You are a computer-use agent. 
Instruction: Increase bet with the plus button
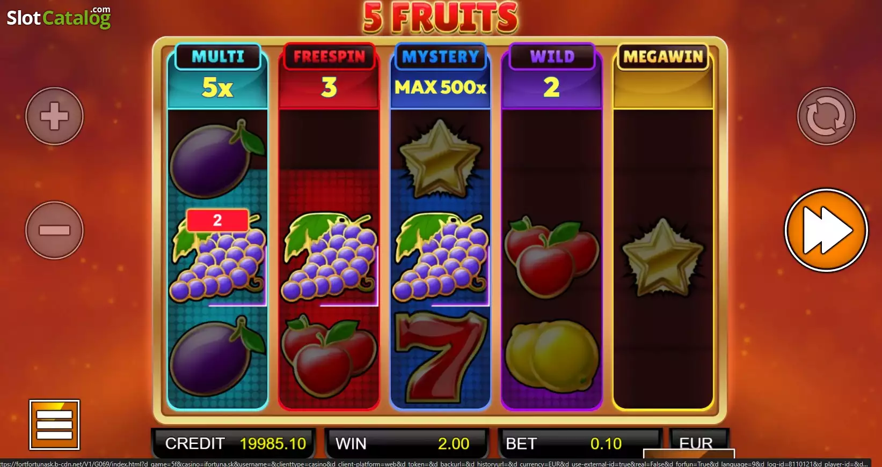pyautogui.click(x=55, y=116)
